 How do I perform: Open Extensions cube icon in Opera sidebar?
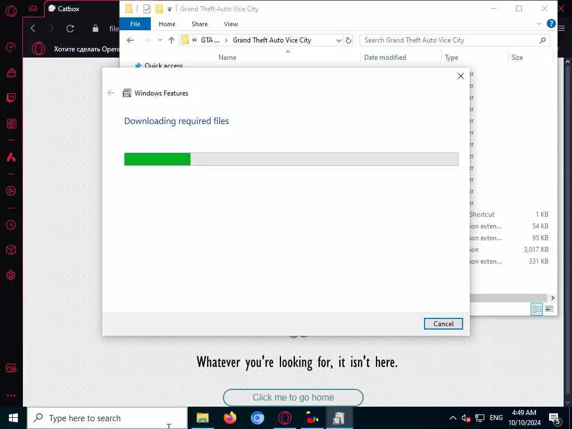(x=11, y=250)
